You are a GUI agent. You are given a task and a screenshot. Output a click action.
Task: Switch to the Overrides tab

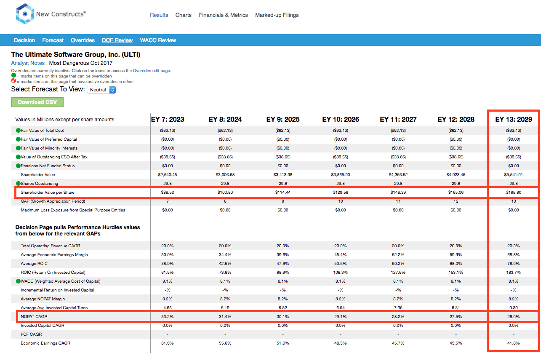(83, 40)
